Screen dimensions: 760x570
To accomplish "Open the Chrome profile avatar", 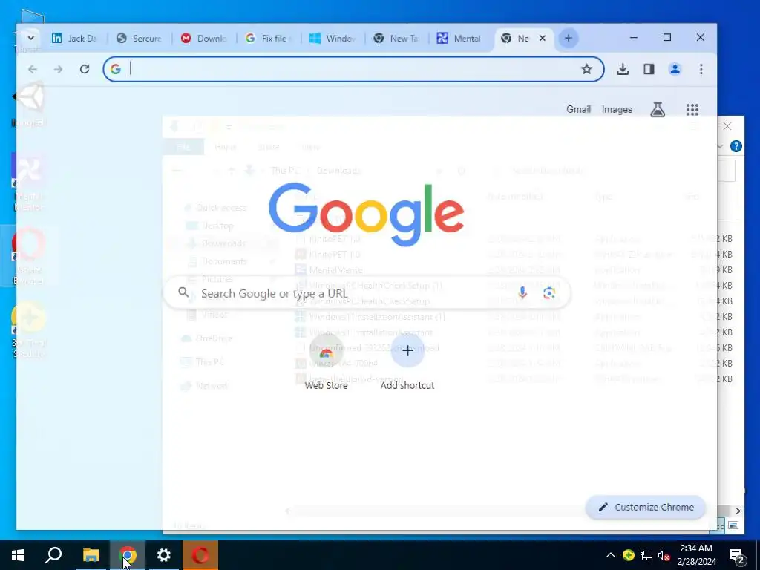I will click(x=675, y=69).
